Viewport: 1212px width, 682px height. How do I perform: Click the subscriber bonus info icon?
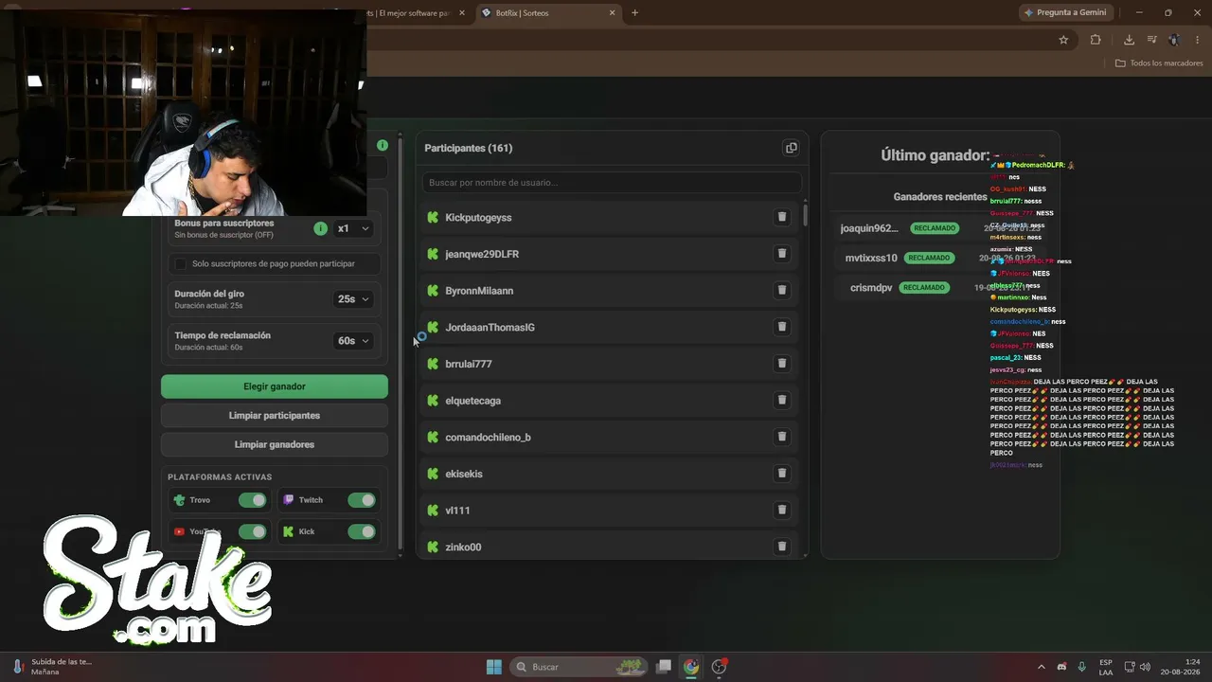[x=320, y=228]
